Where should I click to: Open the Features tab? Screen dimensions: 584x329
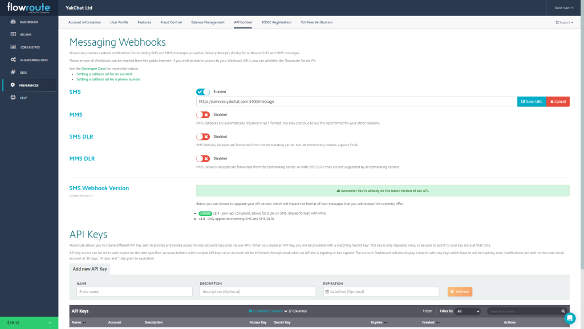(144, 22)
